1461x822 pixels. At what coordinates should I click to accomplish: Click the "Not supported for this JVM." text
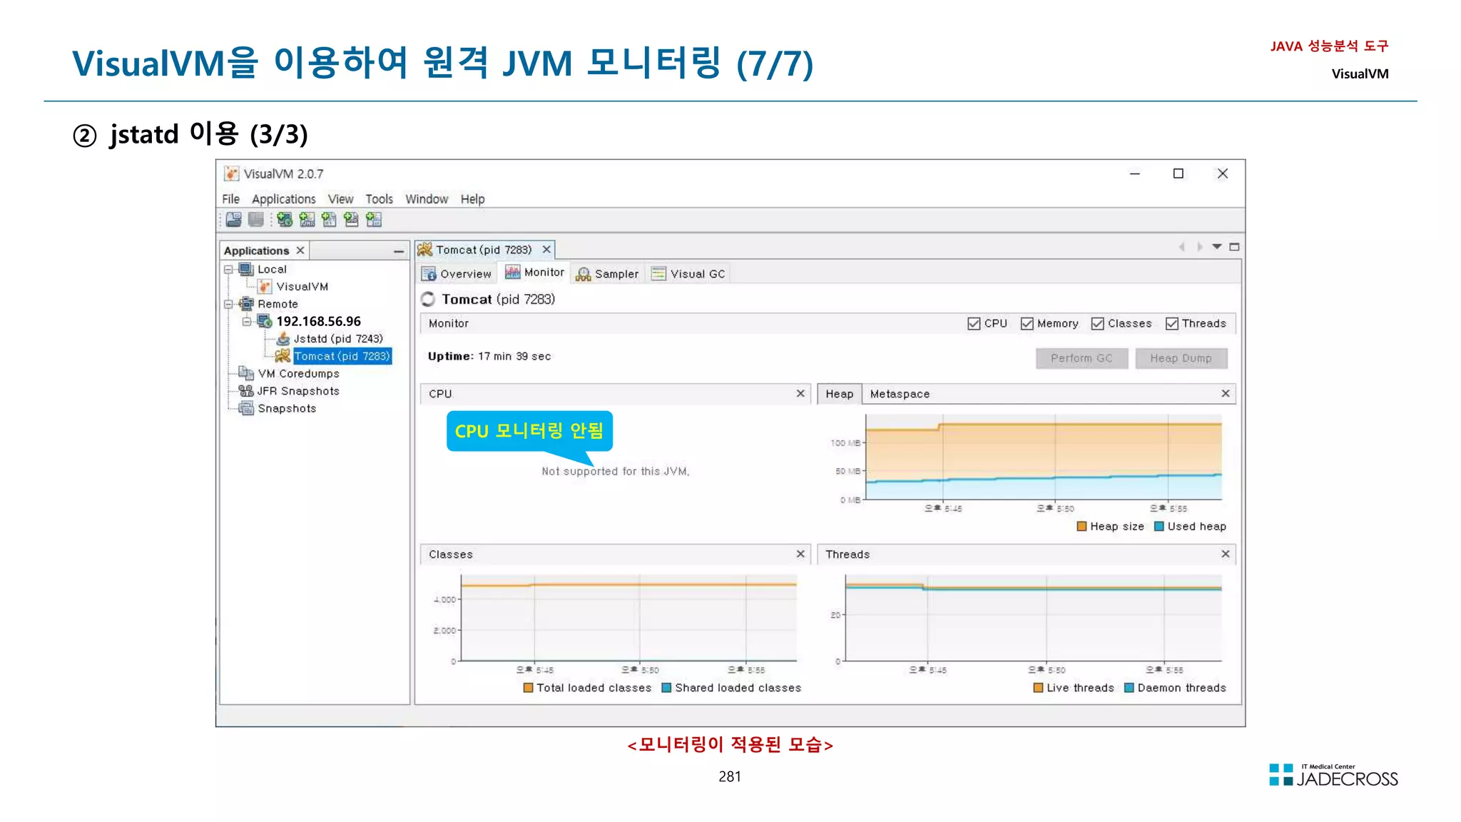(615, 471)
